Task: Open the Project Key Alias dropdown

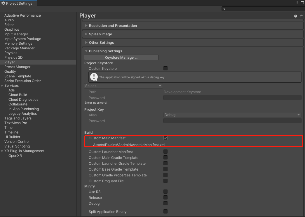Action: coord(232,115)
